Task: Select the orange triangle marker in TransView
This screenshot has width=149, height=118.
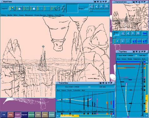Action: pyautogui.click(x=107, y=114)
